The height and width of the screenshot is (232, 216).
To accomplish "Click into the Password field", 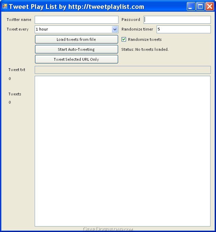I will (x=177, y=20).
